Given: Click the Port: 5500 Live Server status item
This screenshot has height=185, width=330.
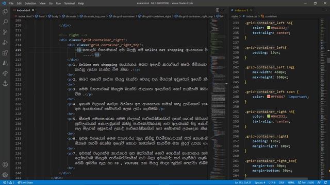Looking at the screenshot, I should click(x=306, y=182).
